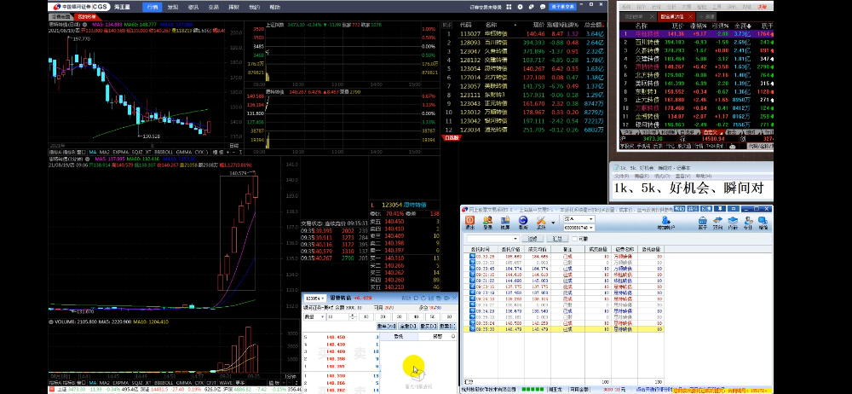Click the refresh icon in the quick-order panel header
The width and height of the screenshot is (852, 394).
click(423, 298)
